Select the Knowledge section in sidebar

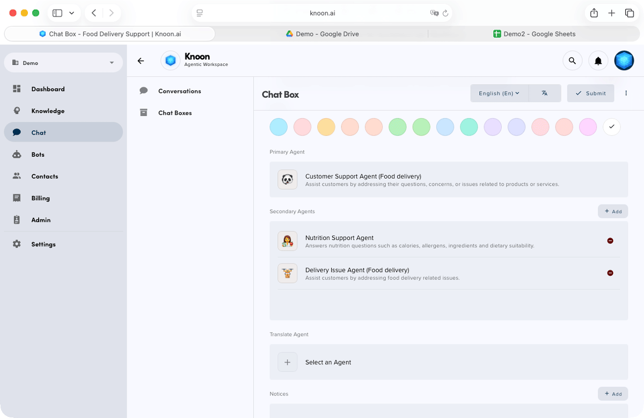(48, 111)
